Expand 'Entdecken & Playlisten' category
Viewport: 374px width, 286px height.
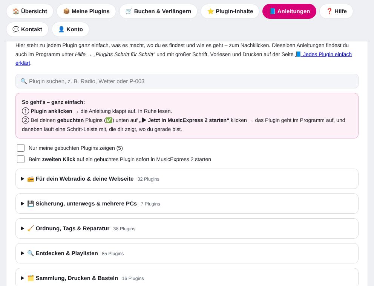coord(187,253)
